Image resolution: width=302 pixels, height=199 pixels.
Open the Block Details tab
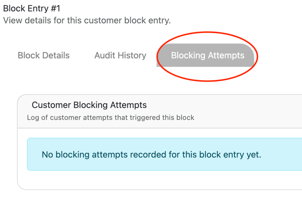point(43,56)
